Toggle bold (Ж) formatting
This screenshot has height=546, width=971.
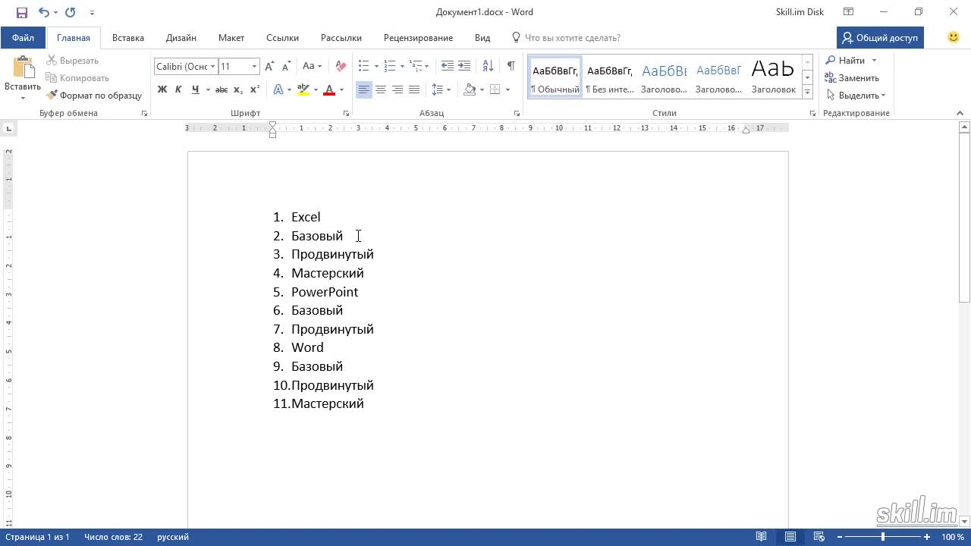[x=162, y=89]
